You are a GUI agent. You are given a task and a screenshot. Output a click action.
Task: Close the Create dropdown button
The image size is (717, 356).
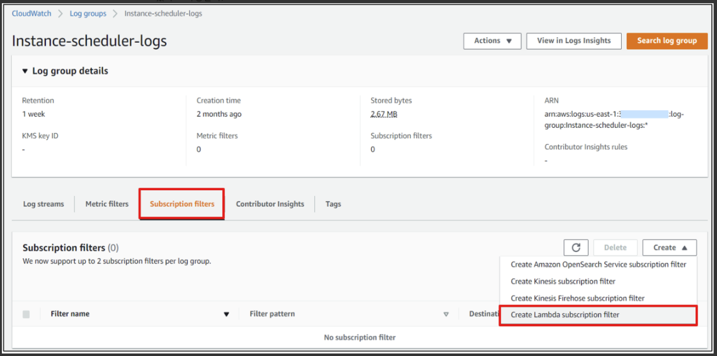(670, 248)
